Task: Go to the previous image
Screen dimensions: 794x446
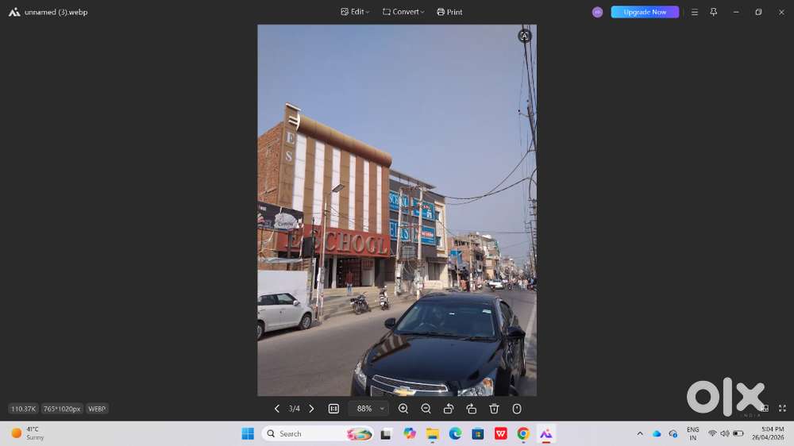Action: coord(276,409)
